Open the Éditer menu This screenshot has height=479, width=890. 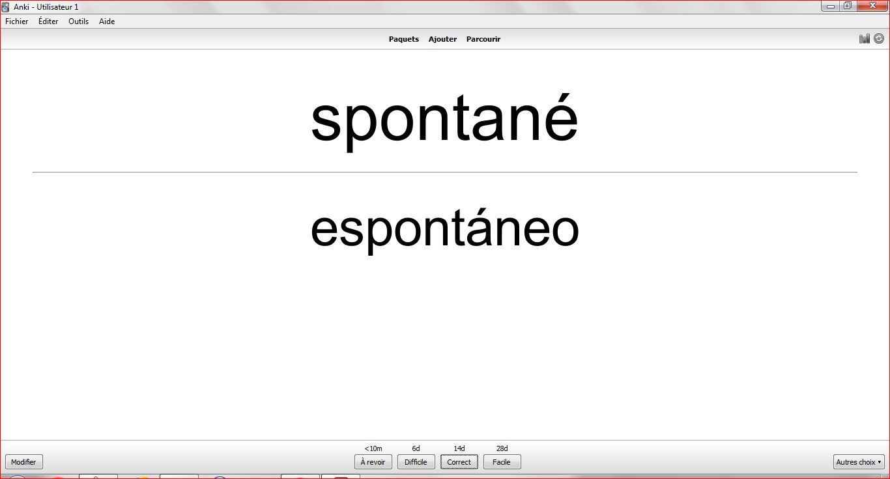point(48,21)
